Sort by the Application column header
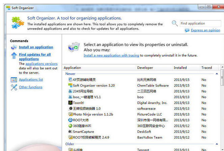The image size is (224, 151). (x=99, y=68)
